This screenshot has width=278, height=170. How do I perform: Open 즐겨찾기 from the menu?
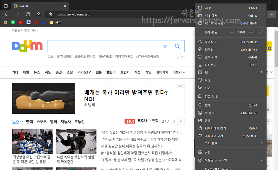click(x=230, y=42)
